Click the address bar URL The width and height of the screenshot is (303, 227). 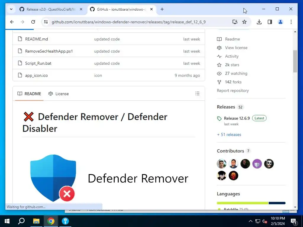pos(128,22)
